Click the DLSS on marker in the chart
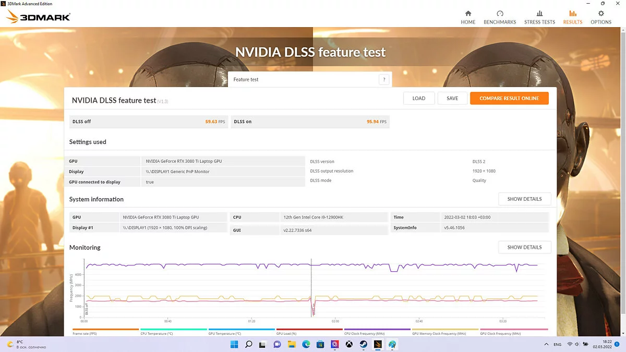 pyautogui.click(x=312, y=310)
